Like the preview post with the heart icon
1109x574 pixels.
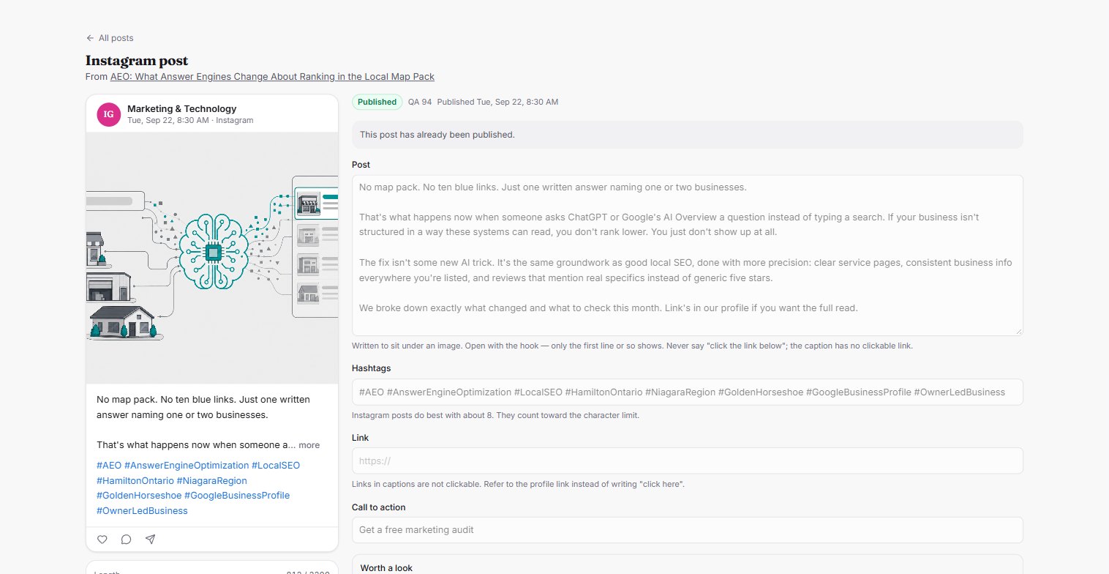[102, 540]
